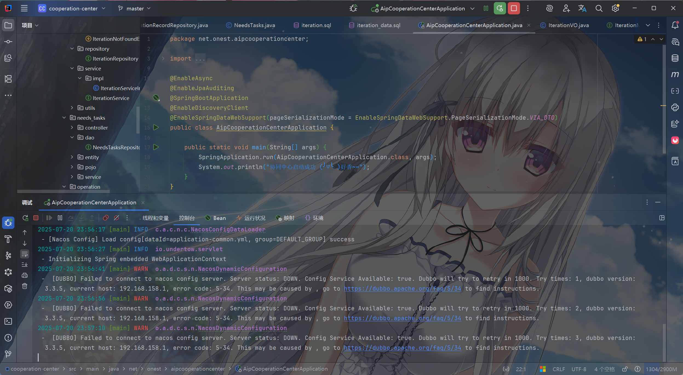This screenshot has width=683, height=375.
Task: Click the View Breakpoints icon in debug toolbar
Action: pyautogui.click(x=105, y=218)
